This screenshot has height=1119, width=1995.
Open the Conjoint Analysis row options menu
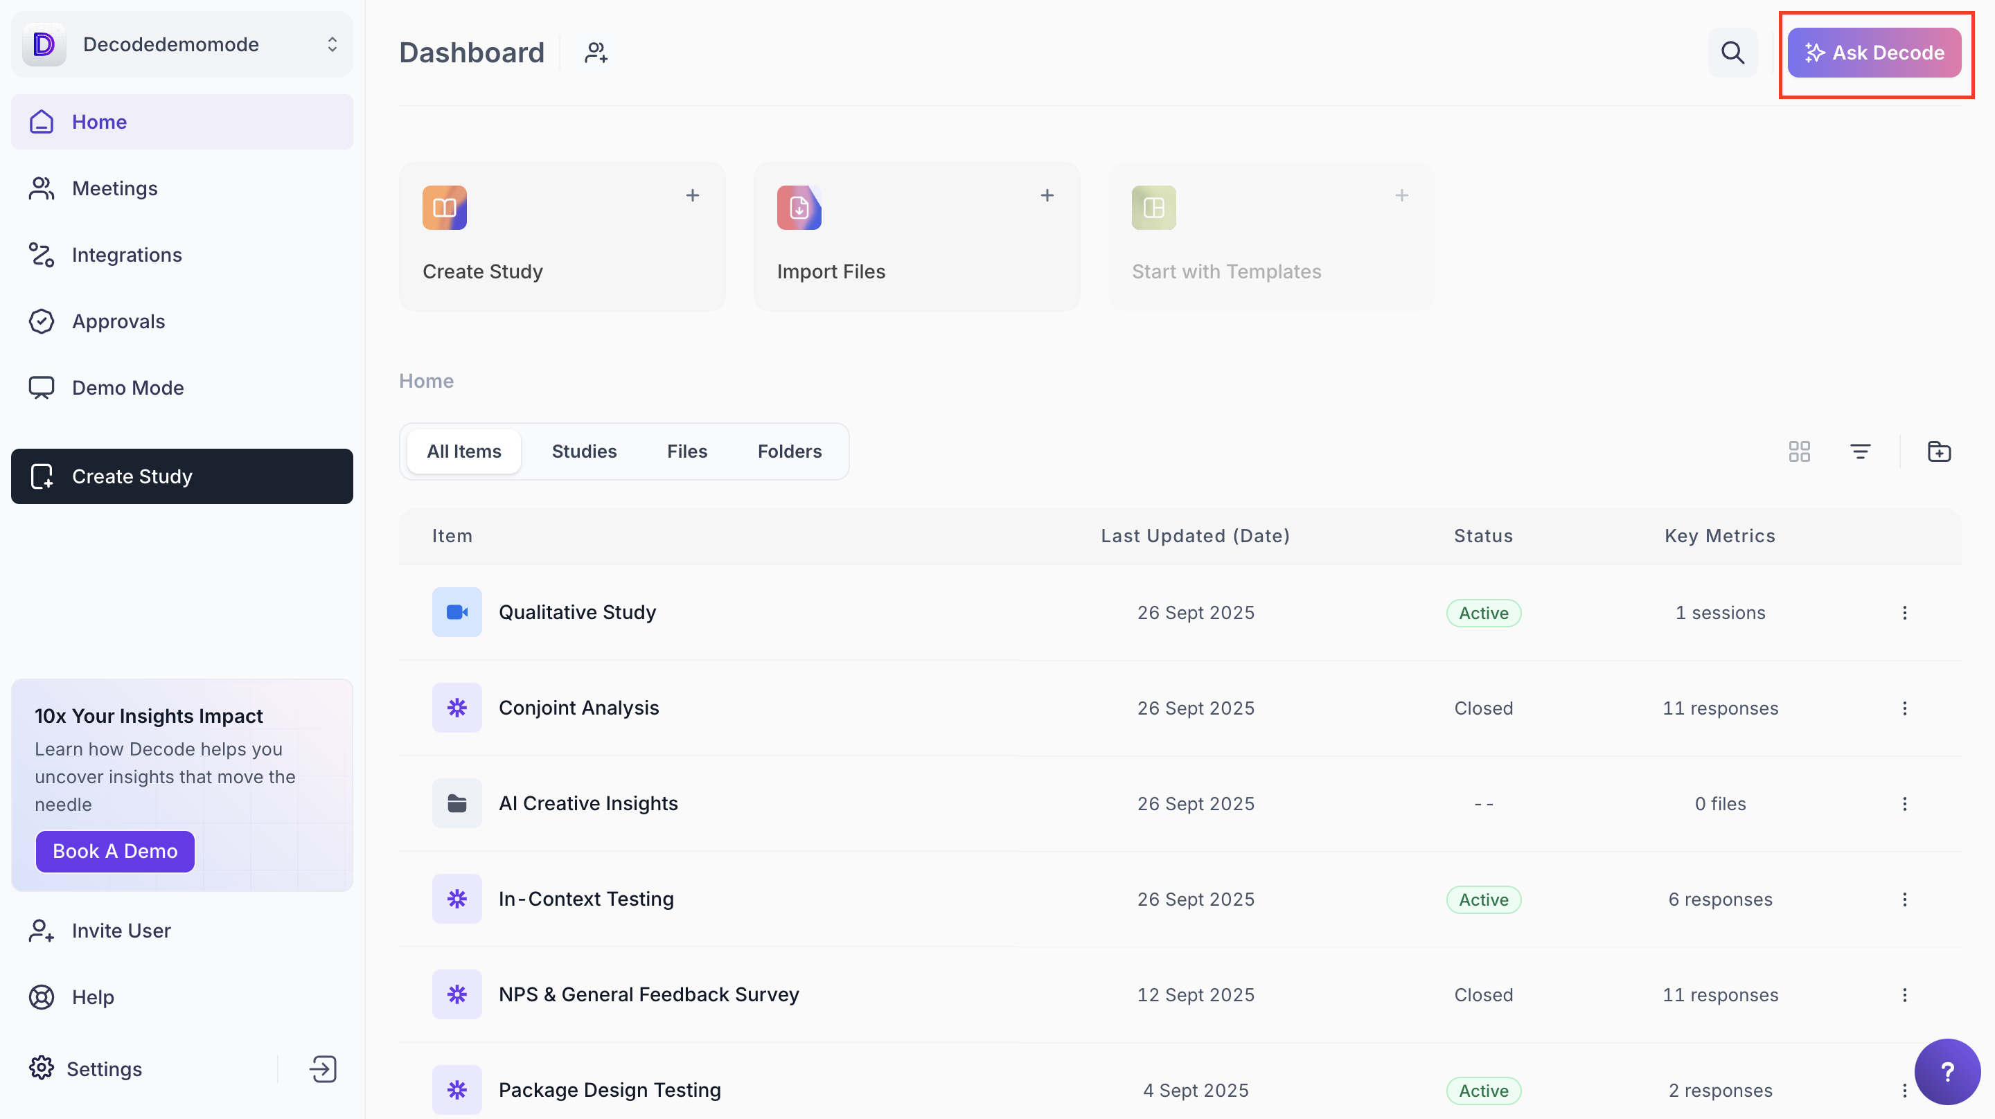pos(1904,708)
